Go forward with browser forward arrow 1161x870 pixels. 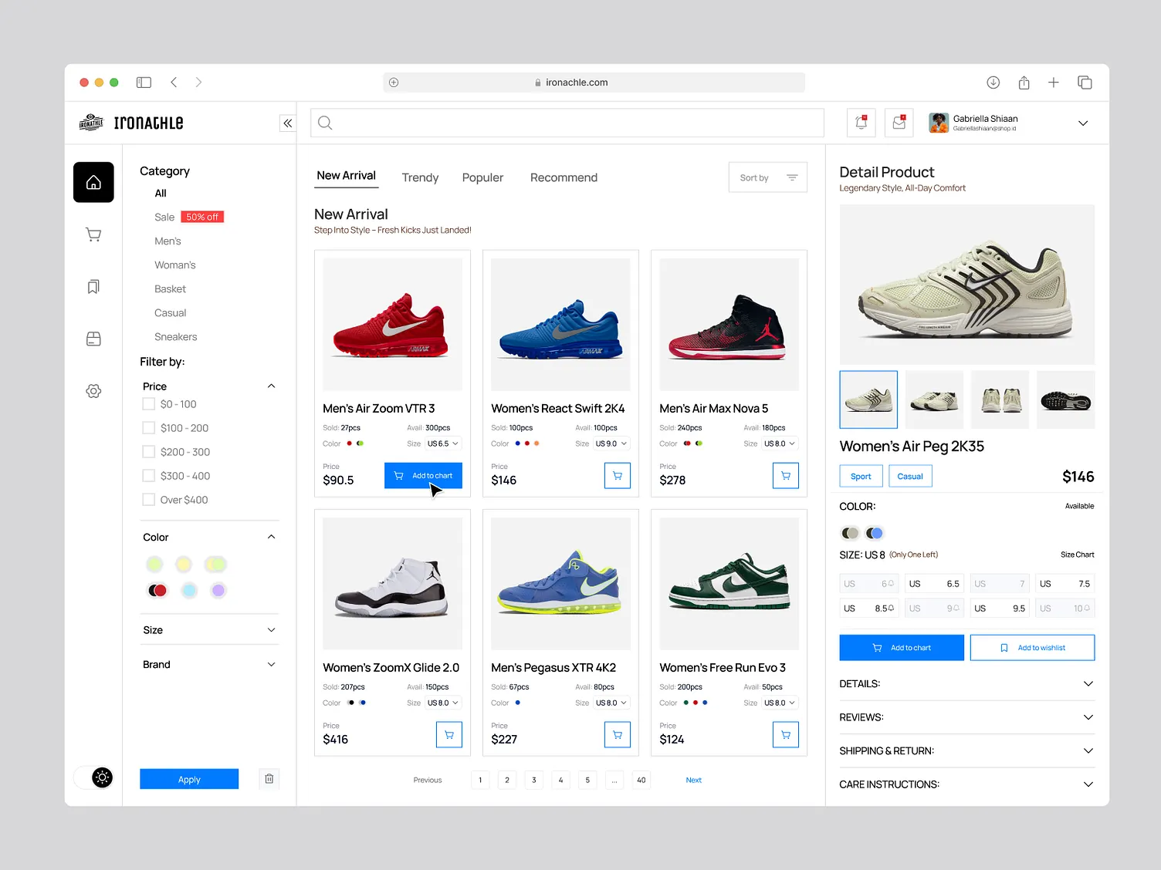point(198,83)
